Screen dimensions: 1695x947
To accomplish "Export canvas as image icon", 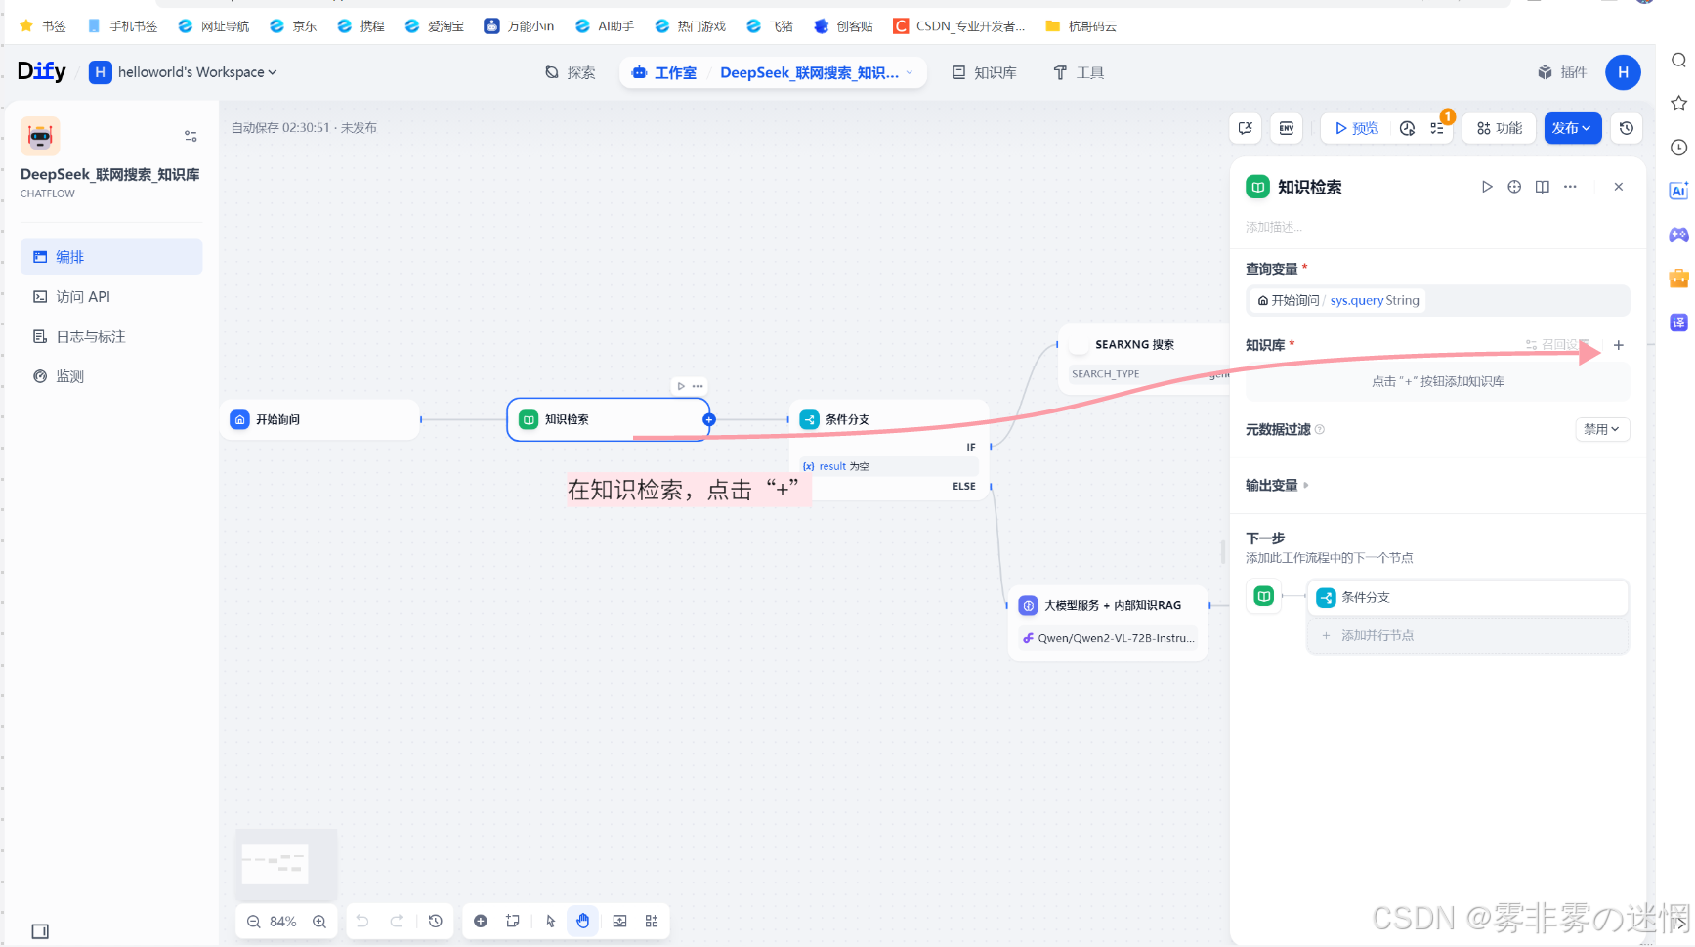I will tap(619, 921).
